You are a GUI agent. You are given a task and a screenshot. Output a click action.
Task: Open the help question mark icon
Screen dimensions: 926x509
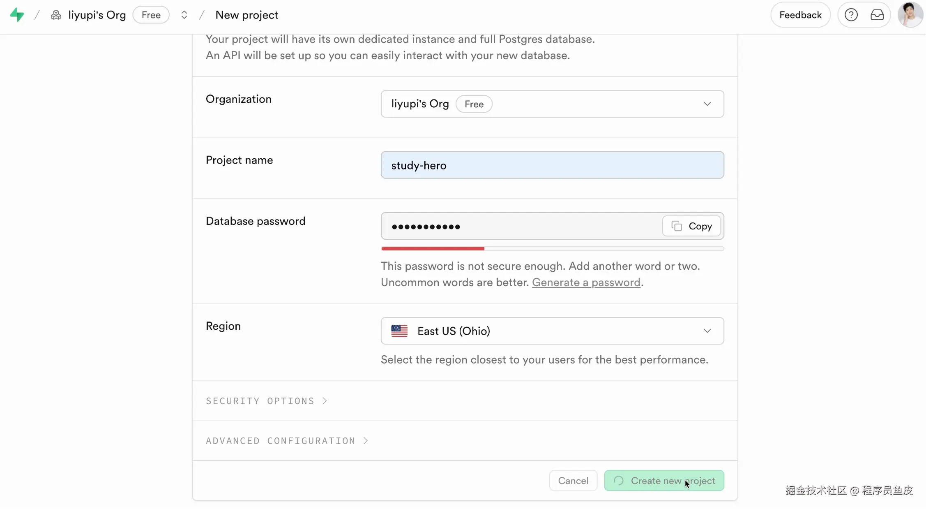(851, 15)
